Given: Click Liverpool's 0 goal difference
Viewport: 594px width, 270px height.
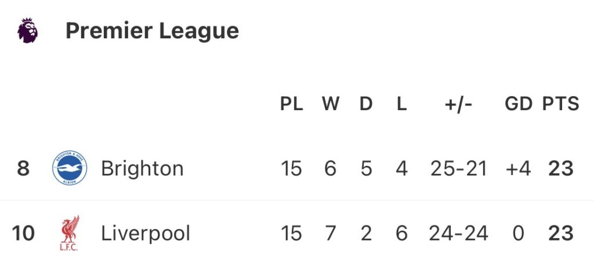Looking at the screenshot, I should pos(518,233).
